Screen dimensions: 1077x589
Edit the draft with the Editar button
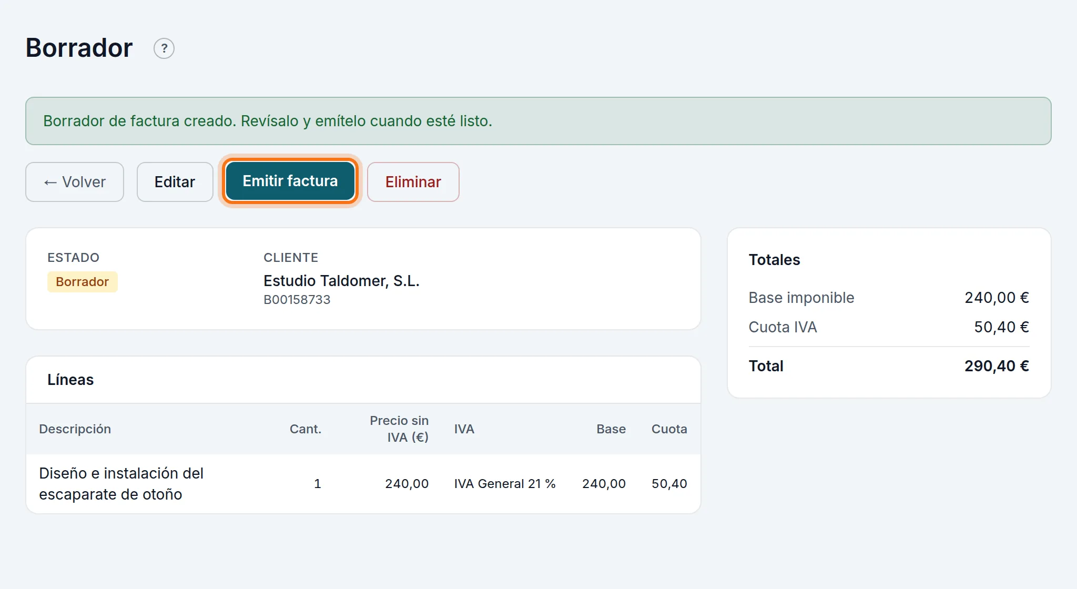175,182
